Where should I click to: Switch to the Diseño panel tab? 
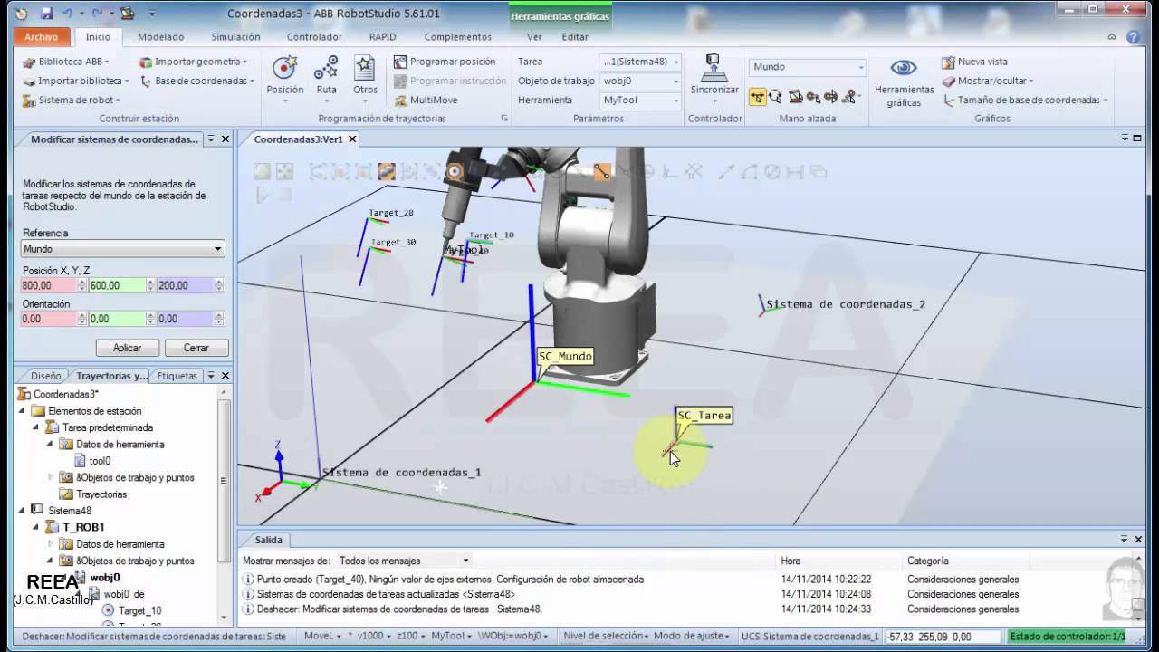[x=45, y=376]
